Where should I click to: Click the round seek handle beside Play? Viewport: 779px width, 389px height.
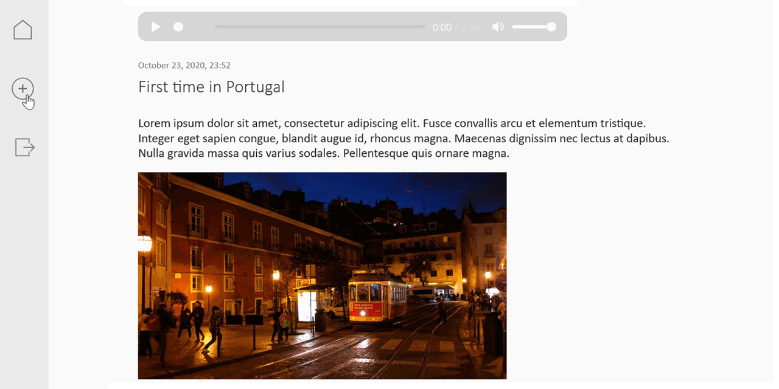click(x=178, y=27)
